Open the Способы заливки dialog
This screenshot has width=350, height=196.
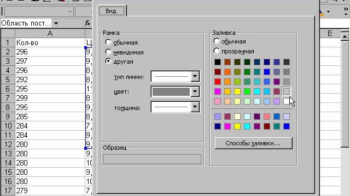point(253,143)
